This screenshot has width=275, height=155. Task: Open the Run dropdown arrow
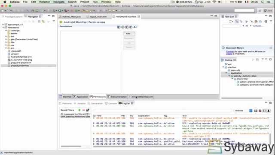tap(62, 11)
